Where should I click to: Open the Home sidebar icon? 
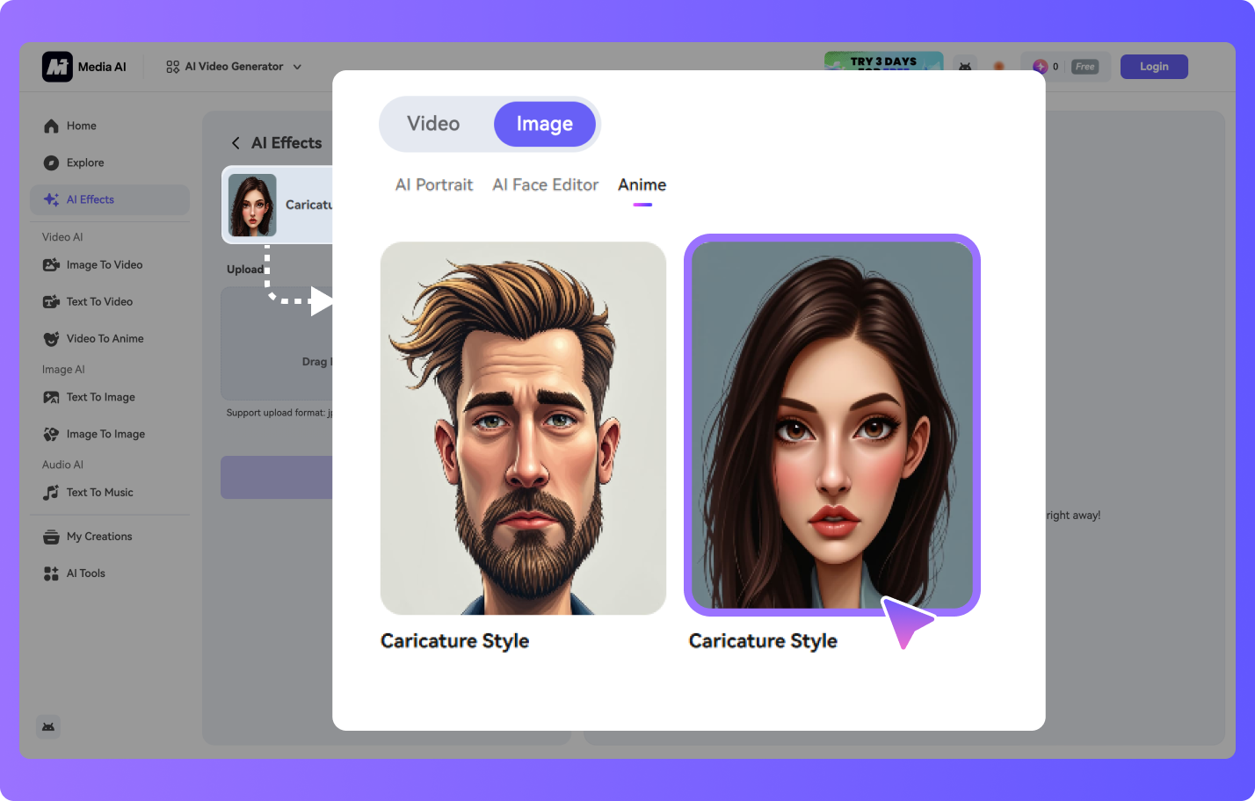click(51, 126)
